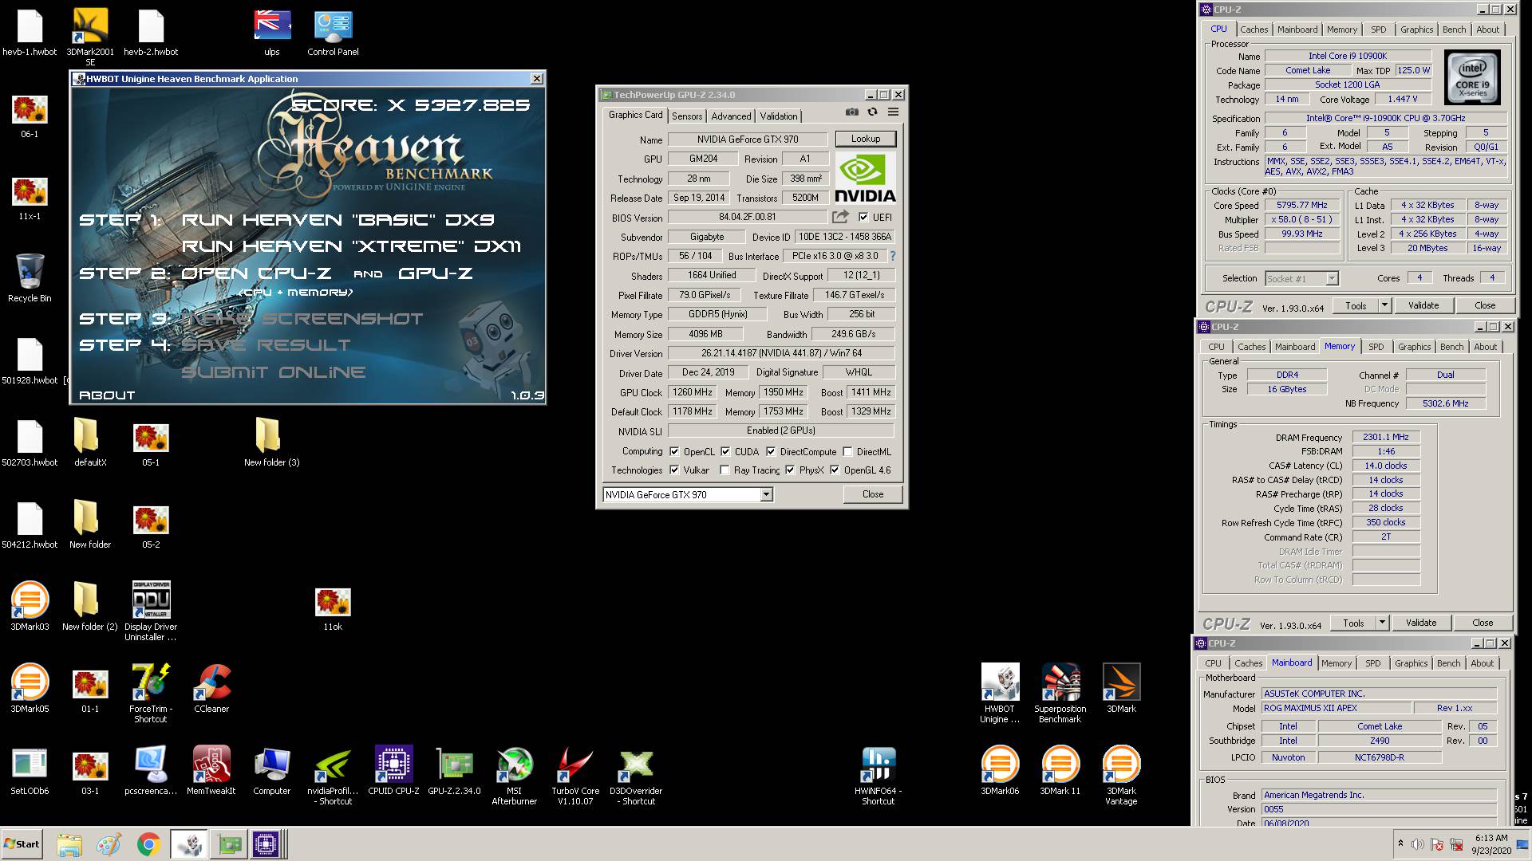Open the Graphics tab in CPU-Z Mainboard window
Viewport: 1532px width, 861px height.
(1411, 663)
